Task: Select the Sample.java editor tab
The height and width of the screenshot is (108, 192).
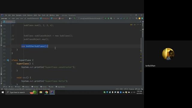Action: (9, 22)
